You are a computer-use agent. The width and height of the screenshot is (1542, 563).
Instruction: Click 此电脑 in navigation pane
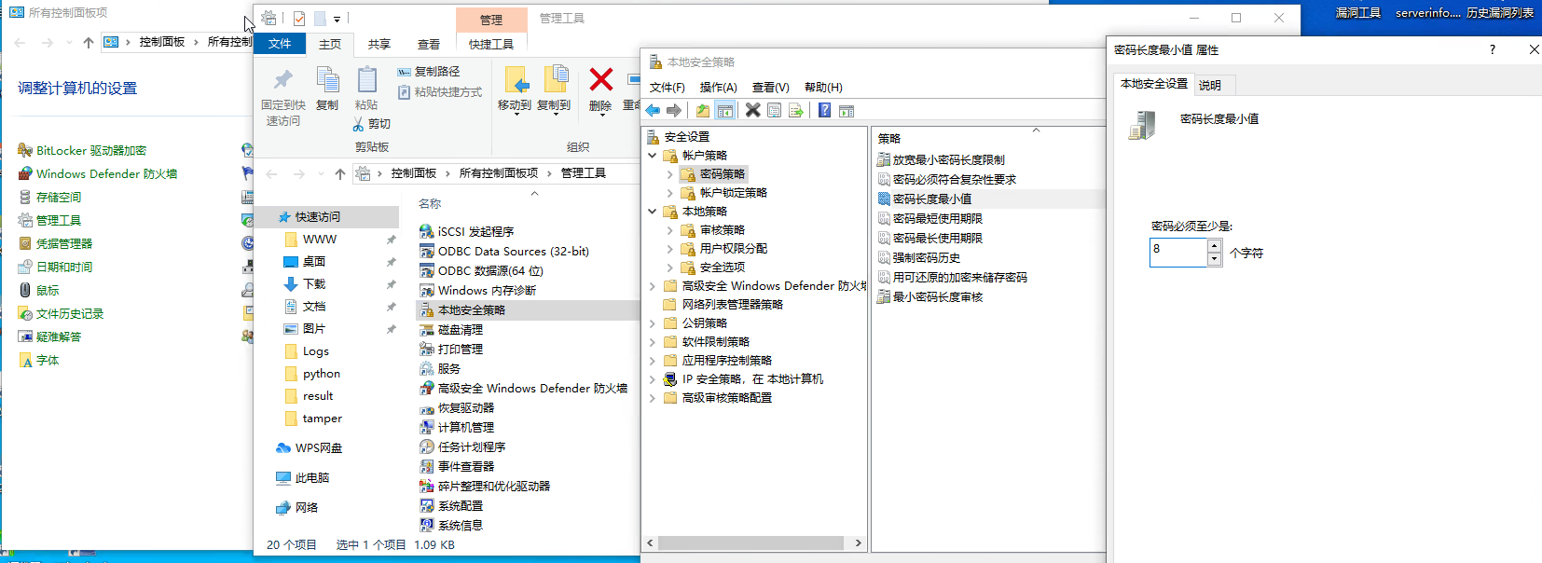click(303, 478)
